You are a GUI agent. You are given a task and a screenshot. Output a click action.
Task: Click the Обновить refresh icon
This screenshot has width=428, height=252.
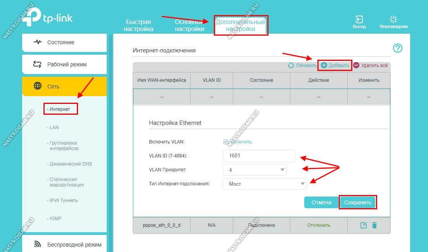pyautogui.click(x=291, y=66)
